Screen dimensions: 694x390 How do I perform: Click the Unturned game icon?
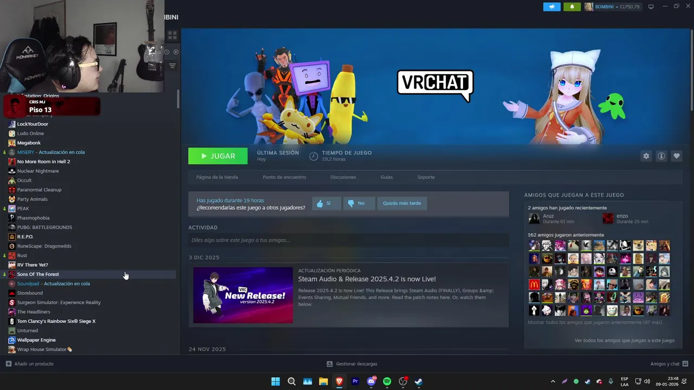[12, 330]
